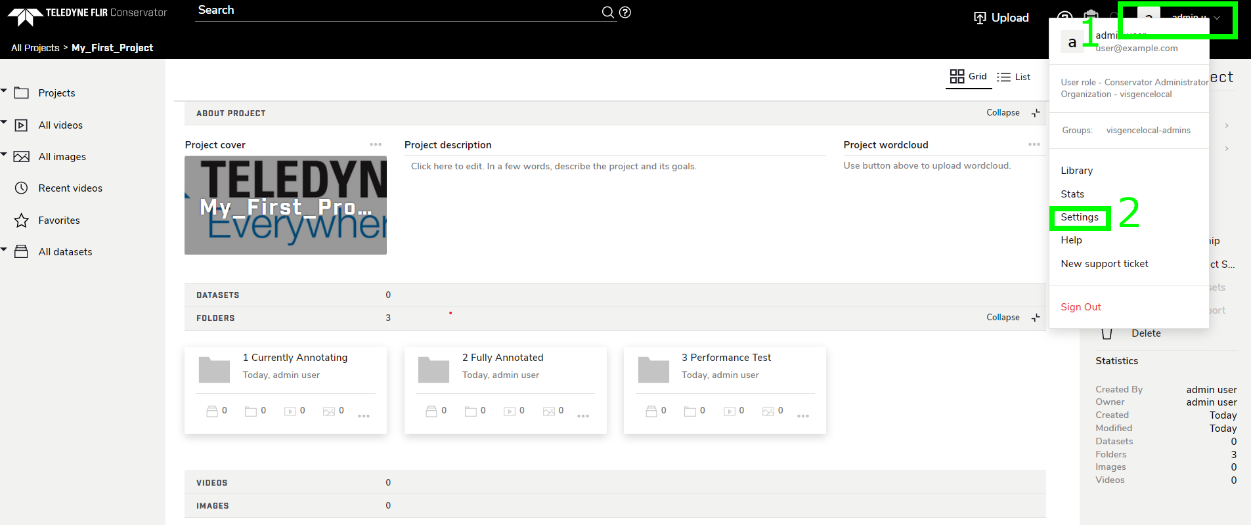1251x525 pixels.
Task: Click the Upload button in header
Action: (1001, 18)
